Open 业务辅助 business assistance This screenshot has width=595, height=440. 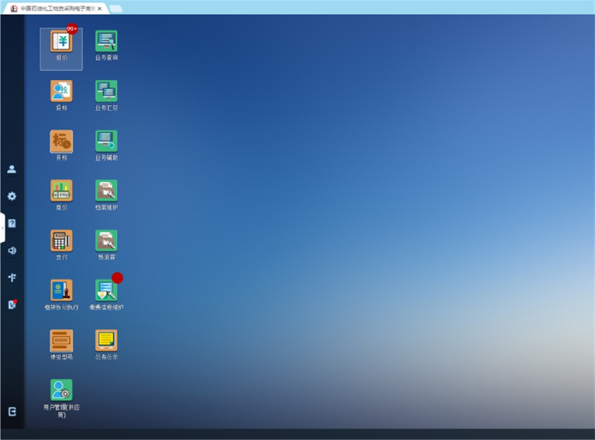[x=107, y=142]
